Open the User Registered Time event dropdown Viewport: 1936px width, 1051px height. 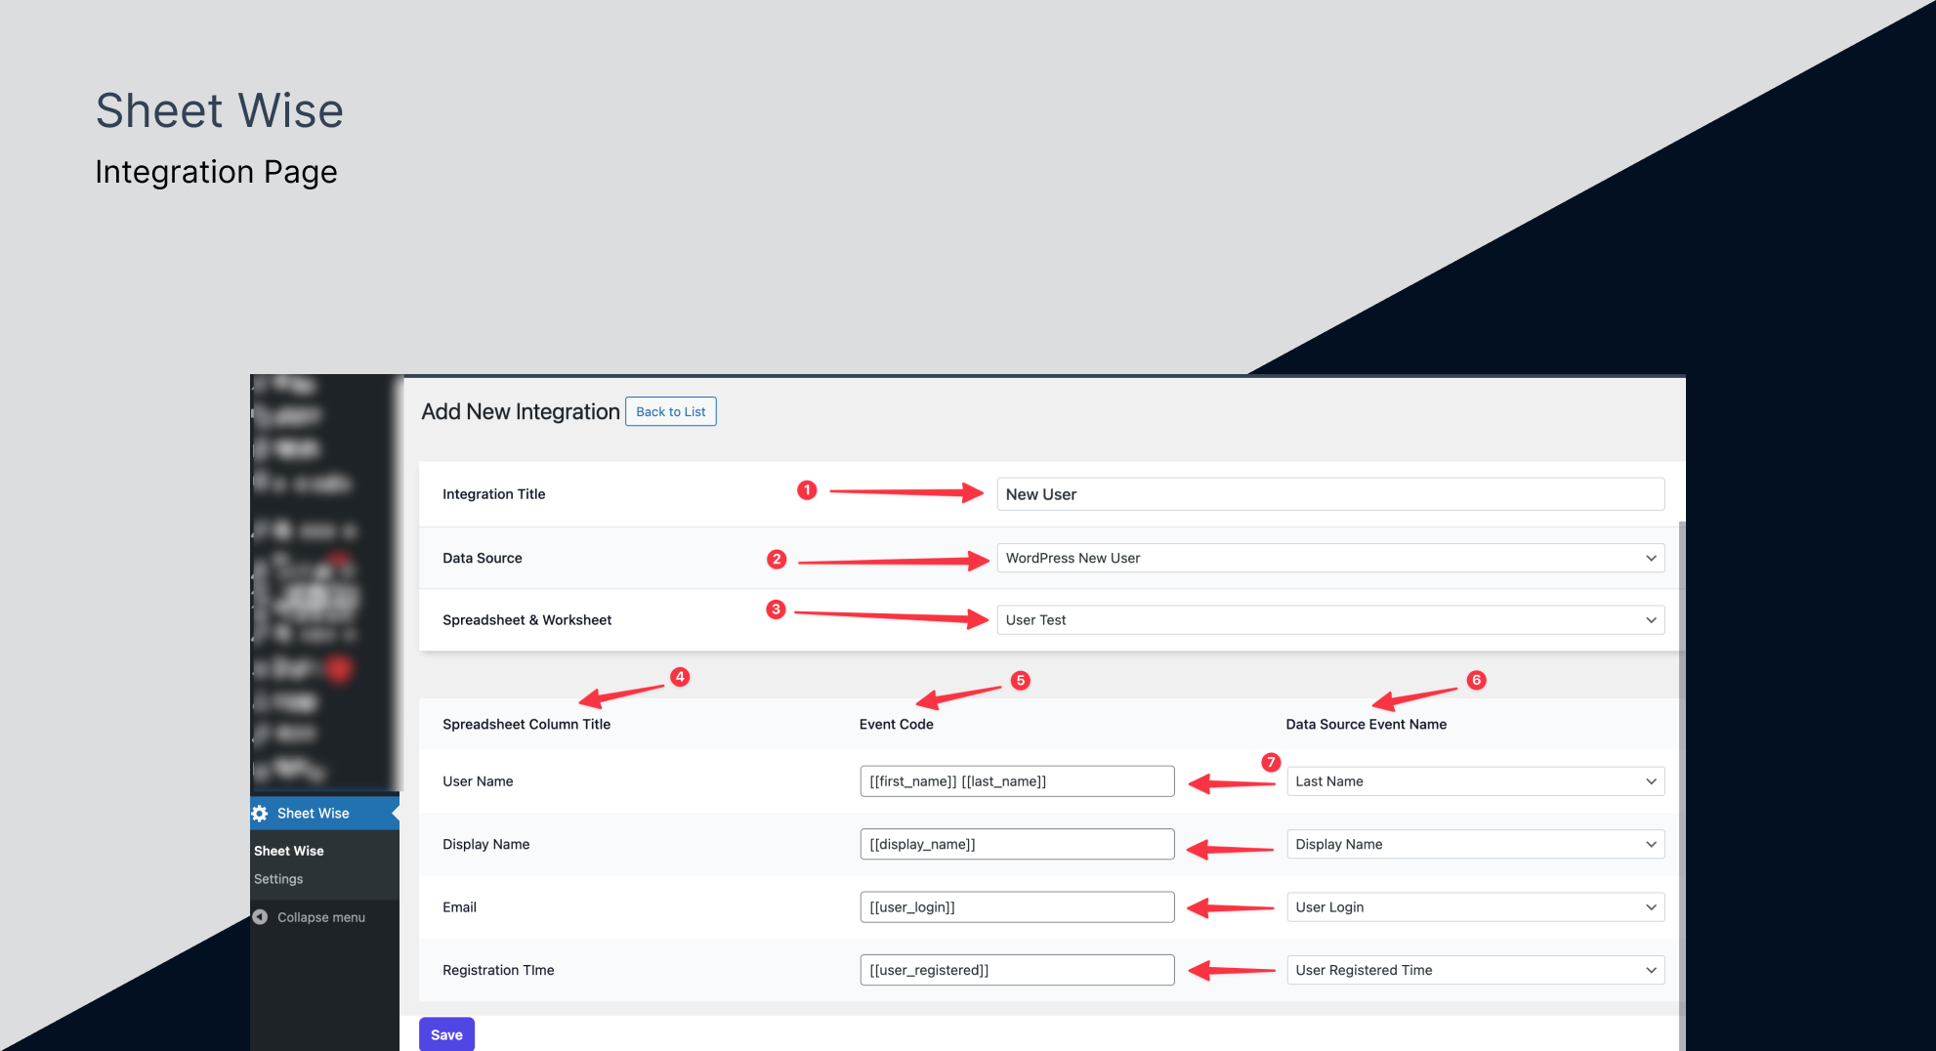[x=1475, y=970]
